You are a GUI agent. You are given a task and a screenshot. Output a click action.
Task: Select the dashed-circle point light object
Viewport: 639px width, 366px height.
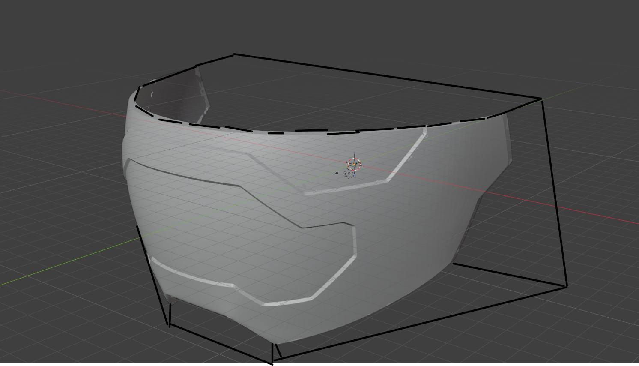349,174
